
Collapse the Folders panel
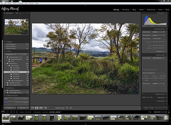(x=4, y=51)
